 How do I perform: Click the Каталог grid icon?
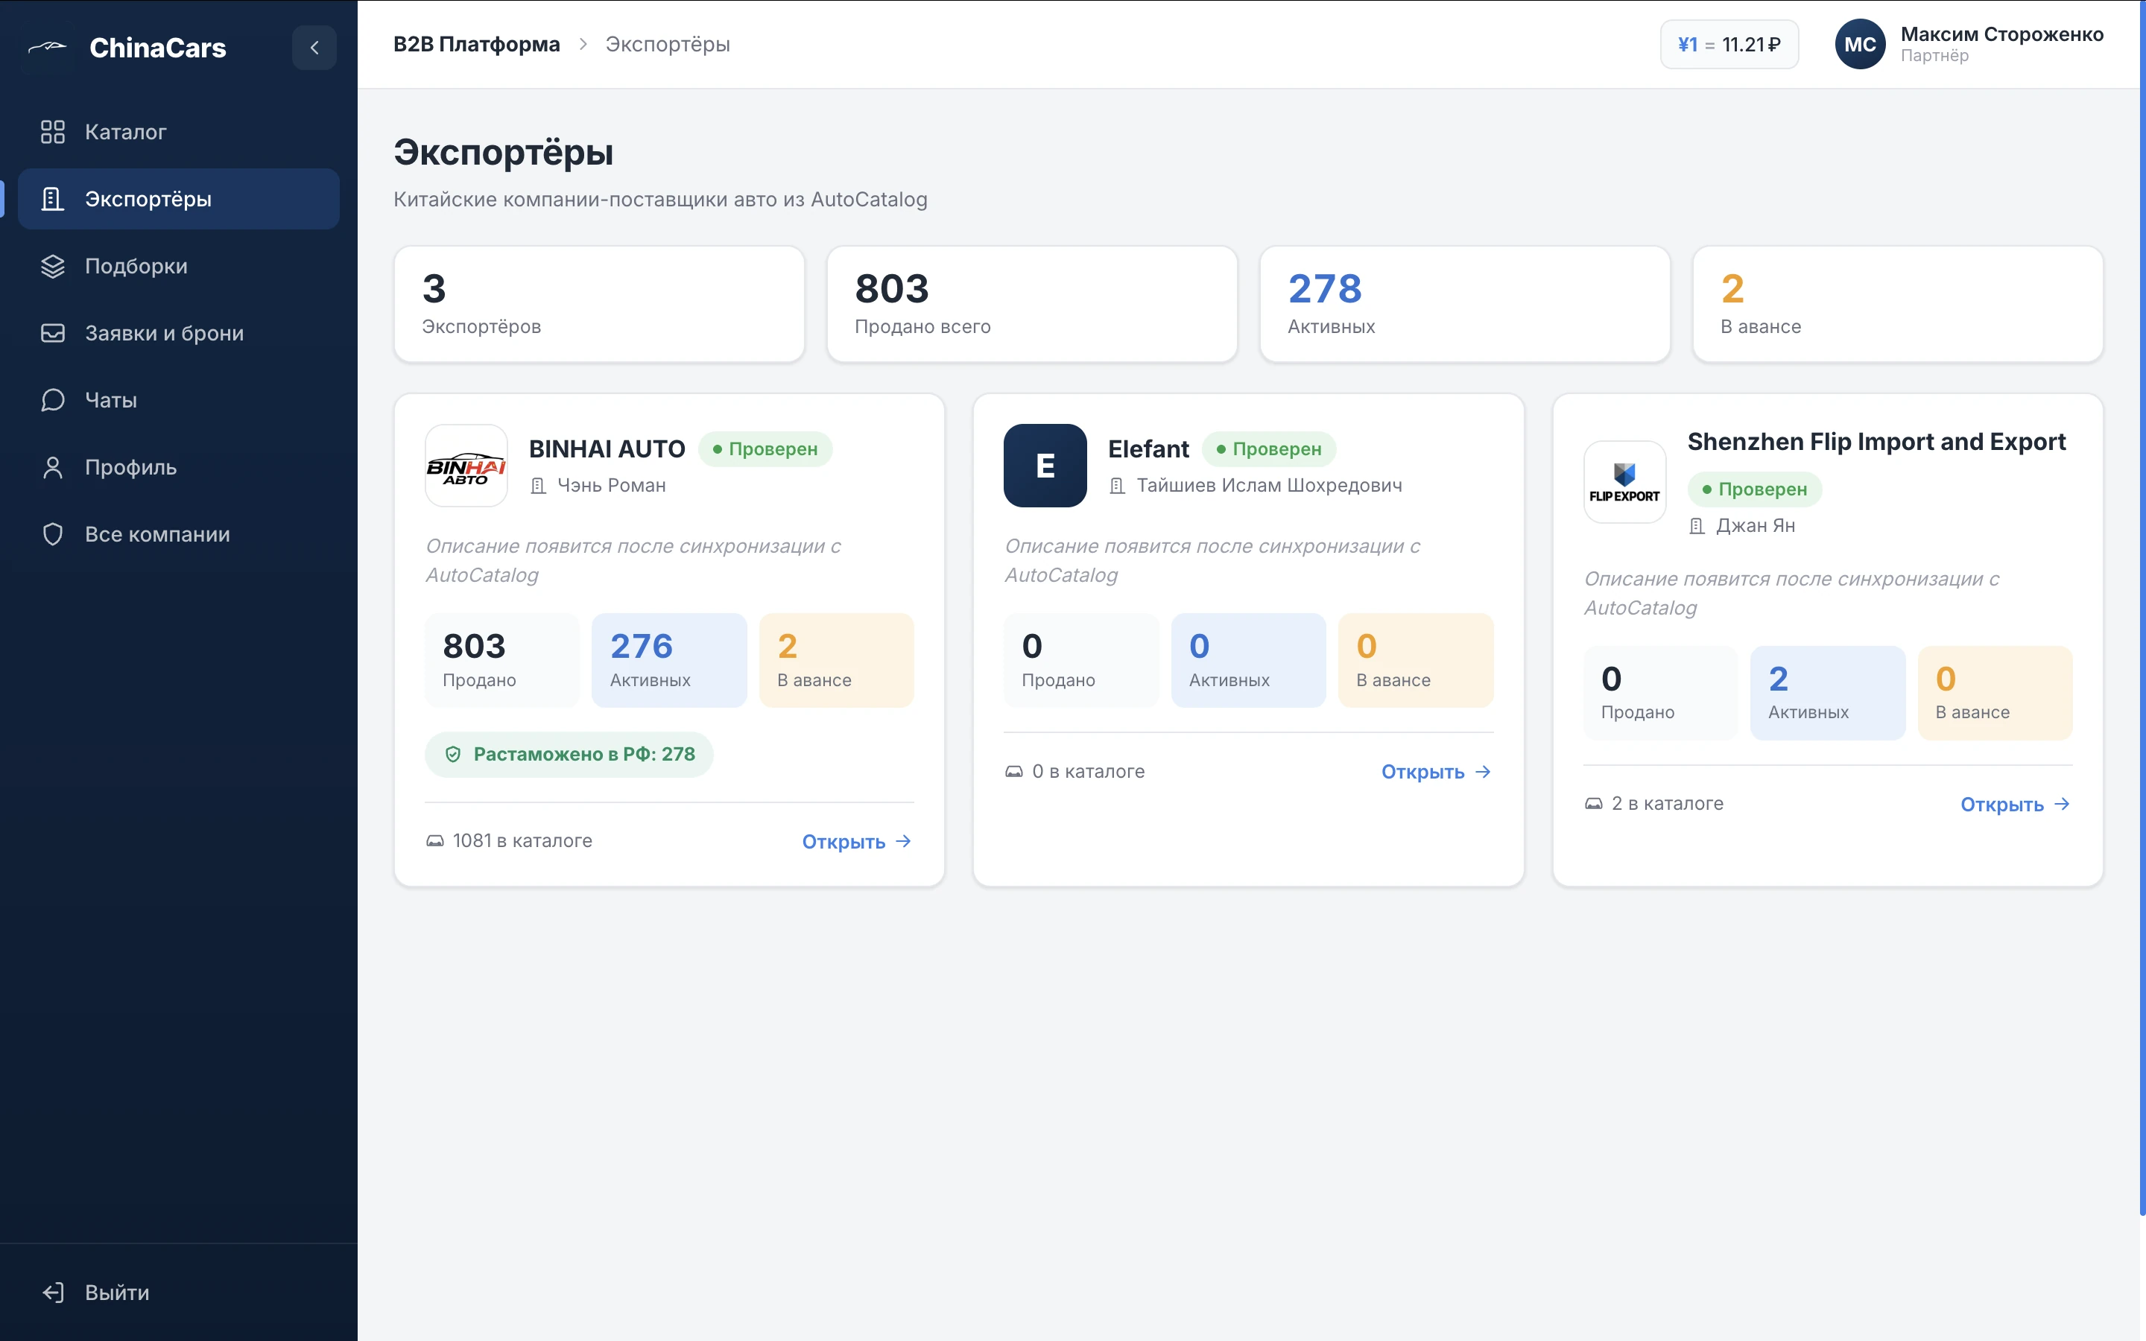(53, 132)
